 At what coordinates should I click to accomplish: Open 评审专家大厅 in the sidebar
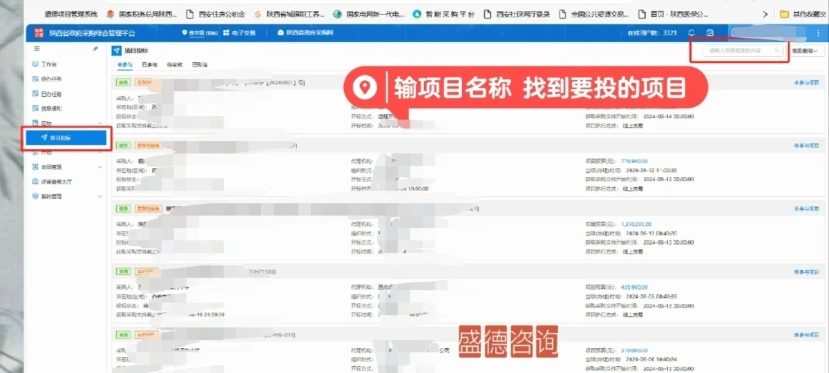(52, 182)
